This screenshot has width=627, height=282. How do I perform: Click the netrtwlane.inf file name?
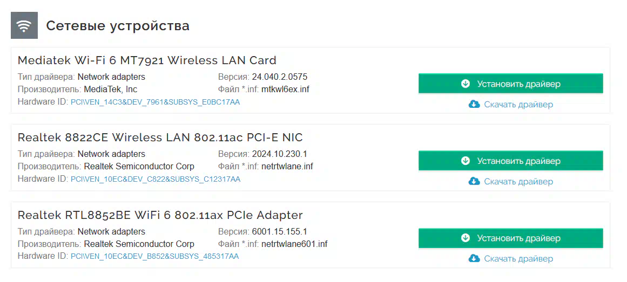click(287, 167)
